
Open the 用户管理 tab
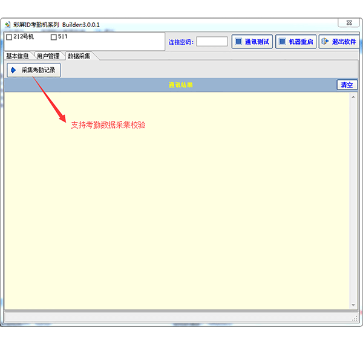[x=48, y=56]
